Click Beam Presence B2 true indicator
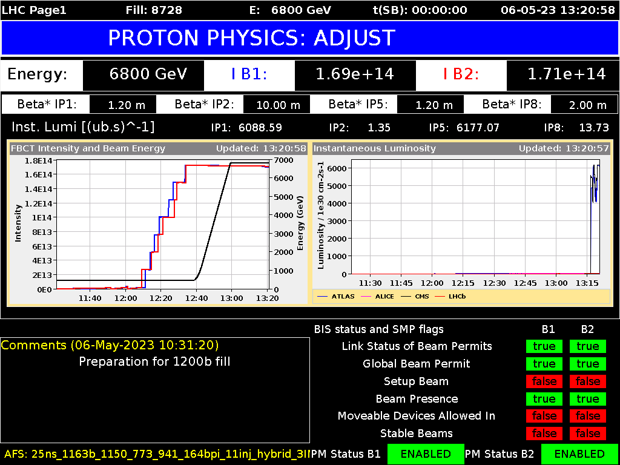This screenshot has width=620, height=465. tap(587, 398)
